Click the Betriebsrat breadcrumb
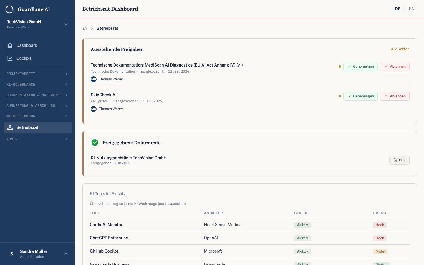 107,28
